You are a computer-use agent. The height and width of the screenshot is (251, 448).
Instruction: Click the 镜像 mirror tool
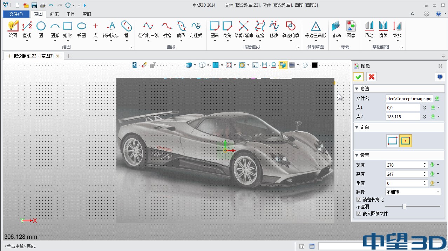pos(383,26)
